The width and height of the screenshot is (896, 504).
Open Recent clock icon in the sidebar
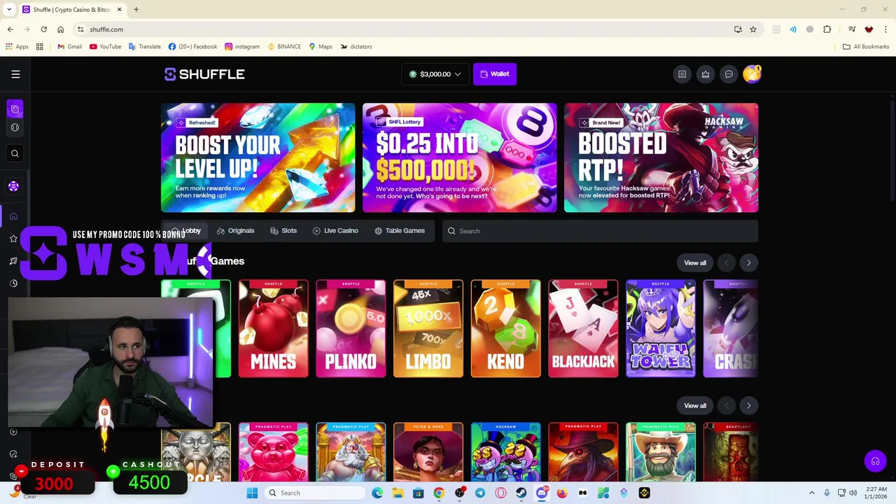click(13, 283)
